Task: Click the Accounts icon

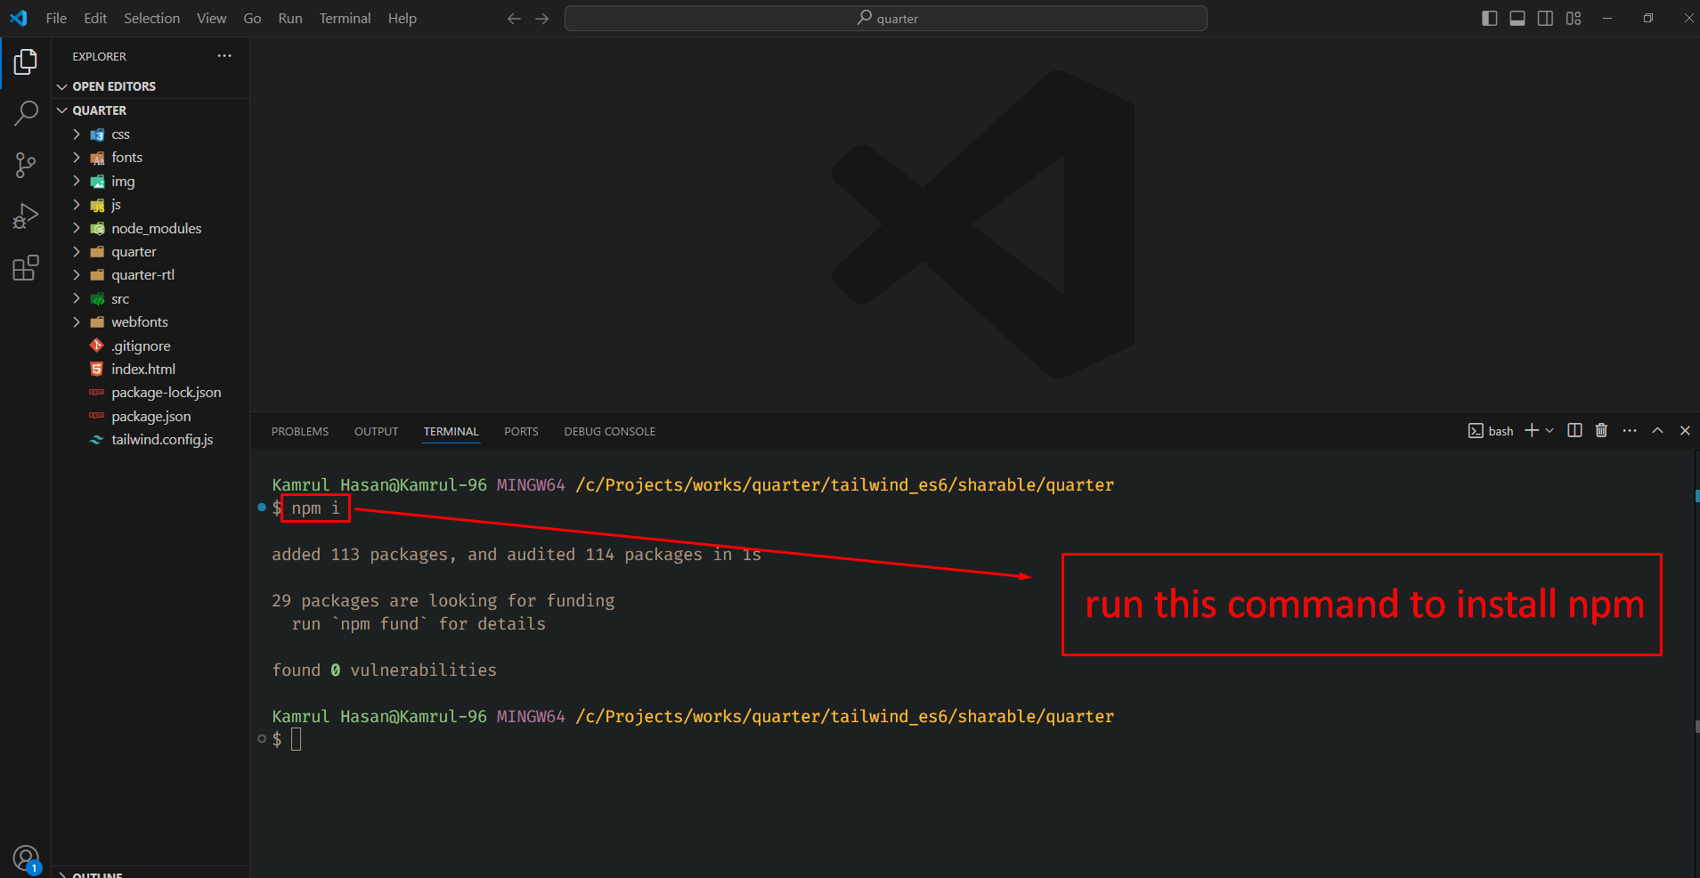Action: (x=26, y=858)
